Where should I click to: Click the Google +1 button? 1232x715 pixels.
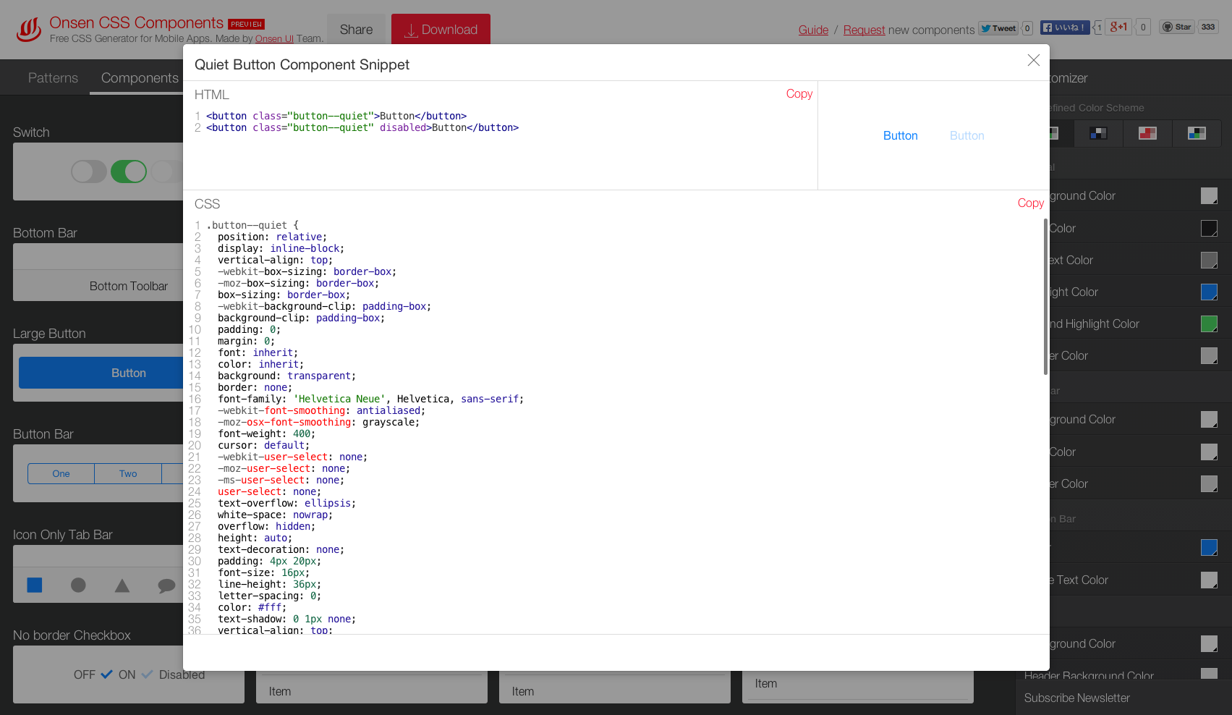click(x=1118, y=27)
